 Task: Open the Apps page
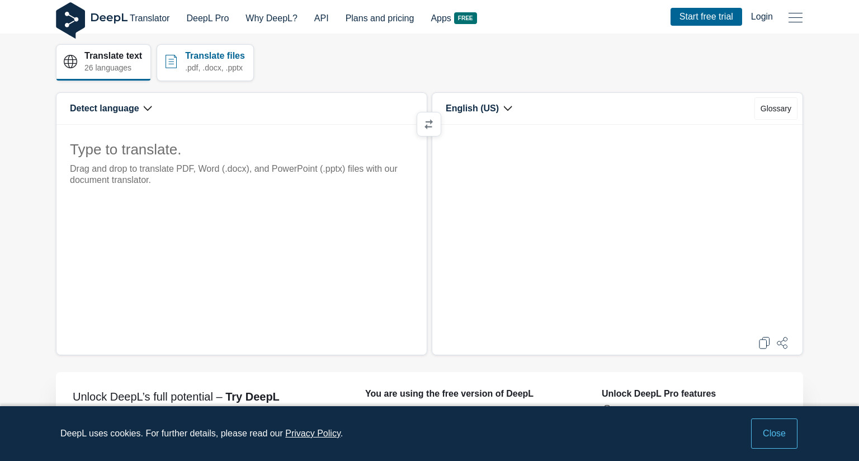pos(441,18)
